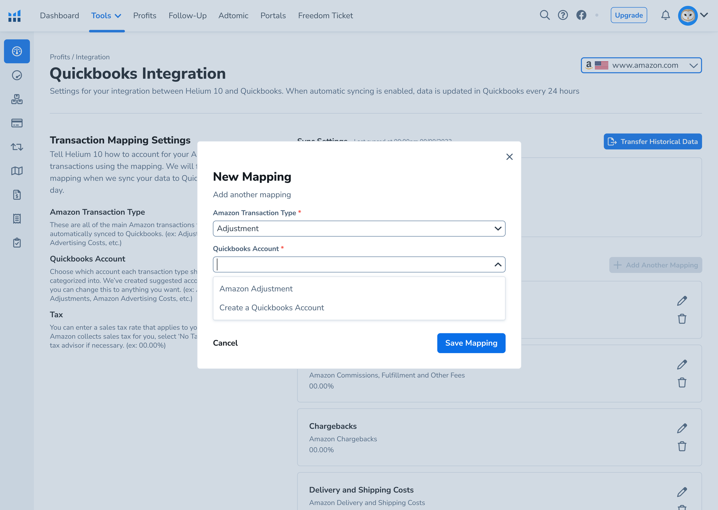718x510 pixels.
Task: Collapse the Quickbooks Account dropdown chevron
Action: point(498,264)
